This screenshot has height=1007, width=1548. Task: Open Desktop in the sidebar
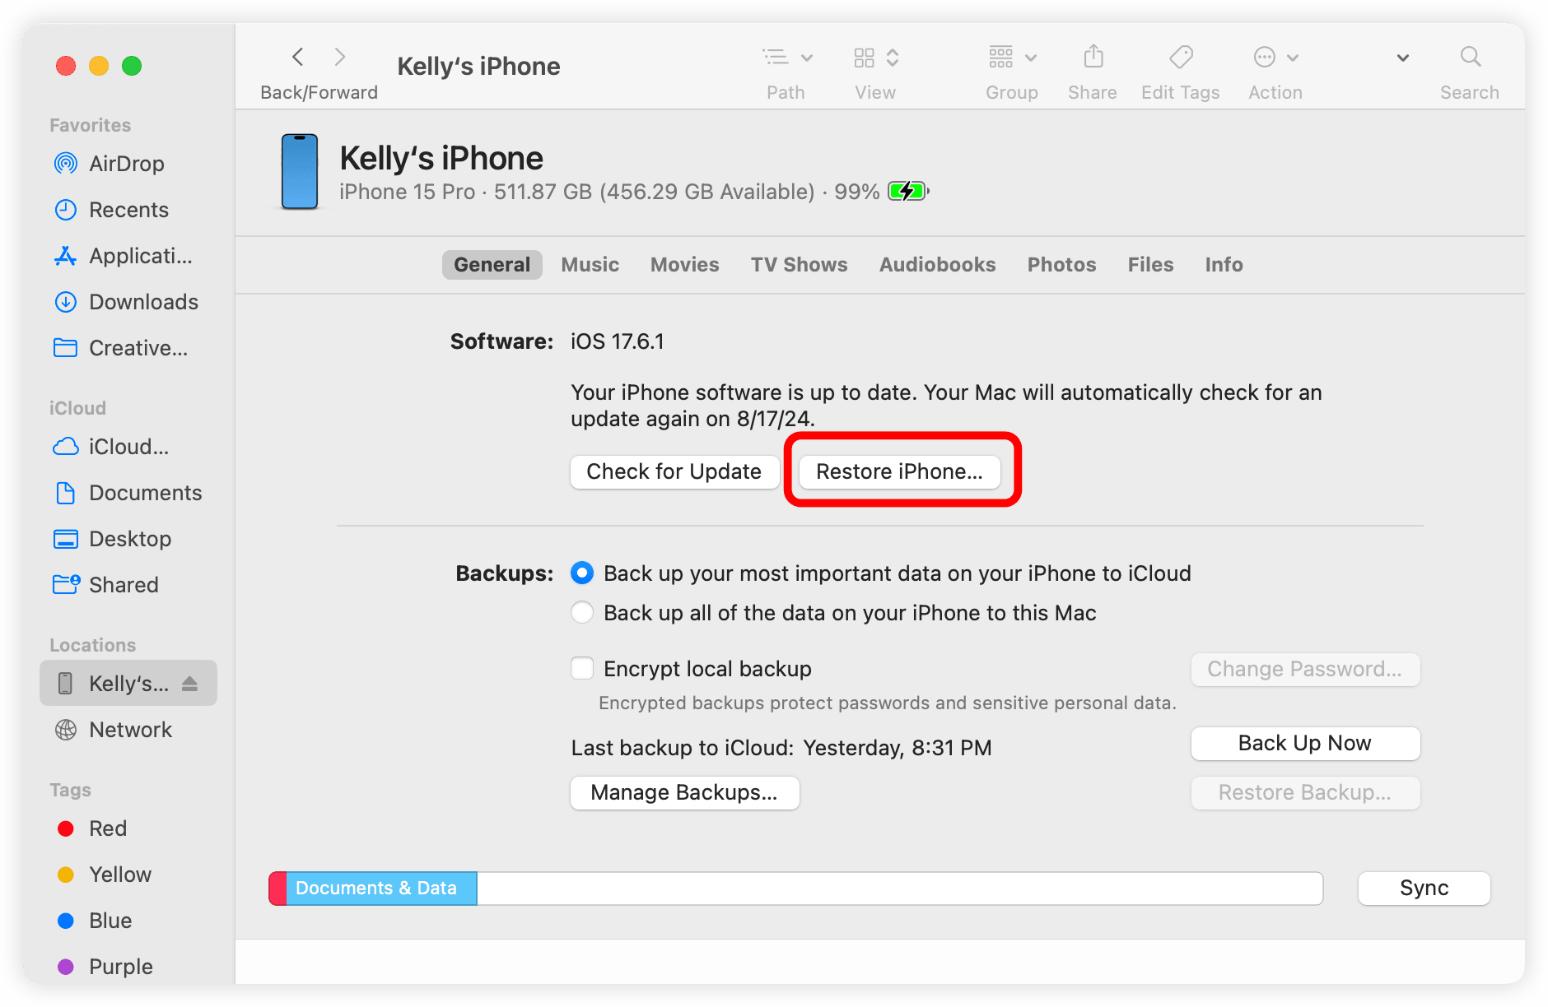128,539
